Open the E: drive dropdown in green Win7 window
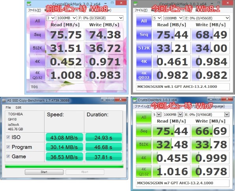Image resolution: width=235 pixels, height=191 pixels. [207, 115]
